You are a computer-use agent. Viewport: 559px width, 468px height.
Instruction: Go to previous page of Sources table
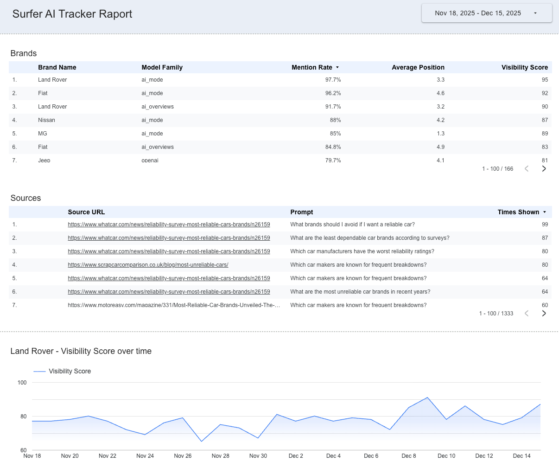pyautogui.click(x=527, y=314)
